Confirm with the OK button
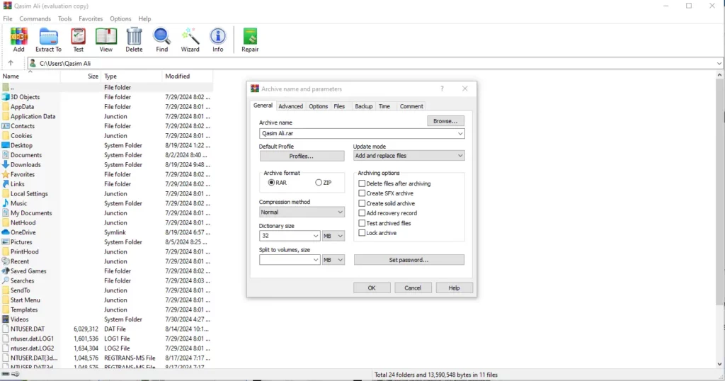 372,288
